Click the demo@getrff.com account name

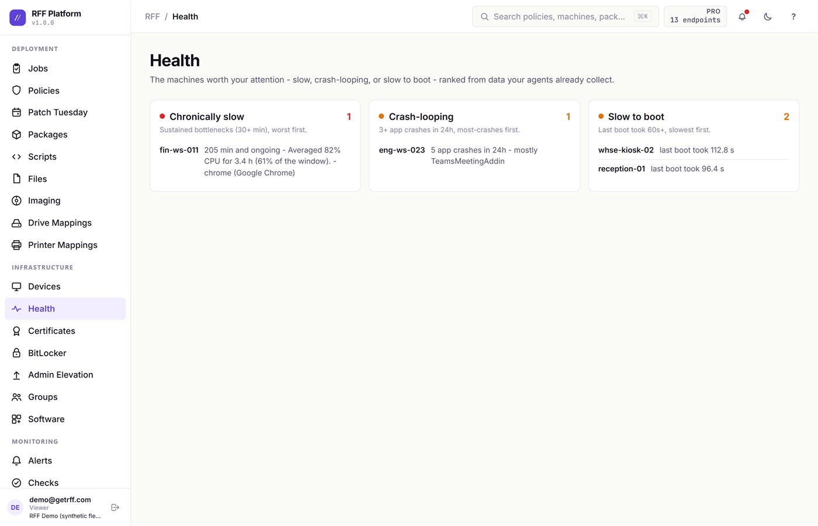(60, 500)
